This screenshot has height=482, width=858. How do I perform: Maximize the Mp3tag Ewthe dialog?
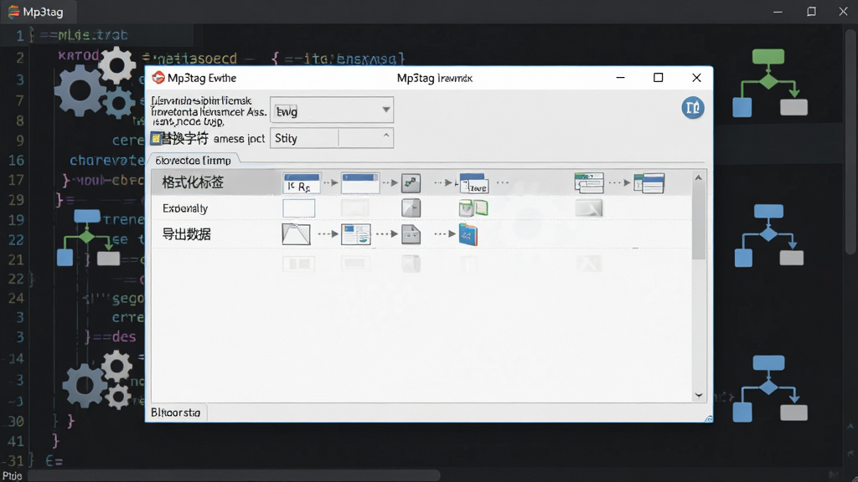tap(659, 78)
